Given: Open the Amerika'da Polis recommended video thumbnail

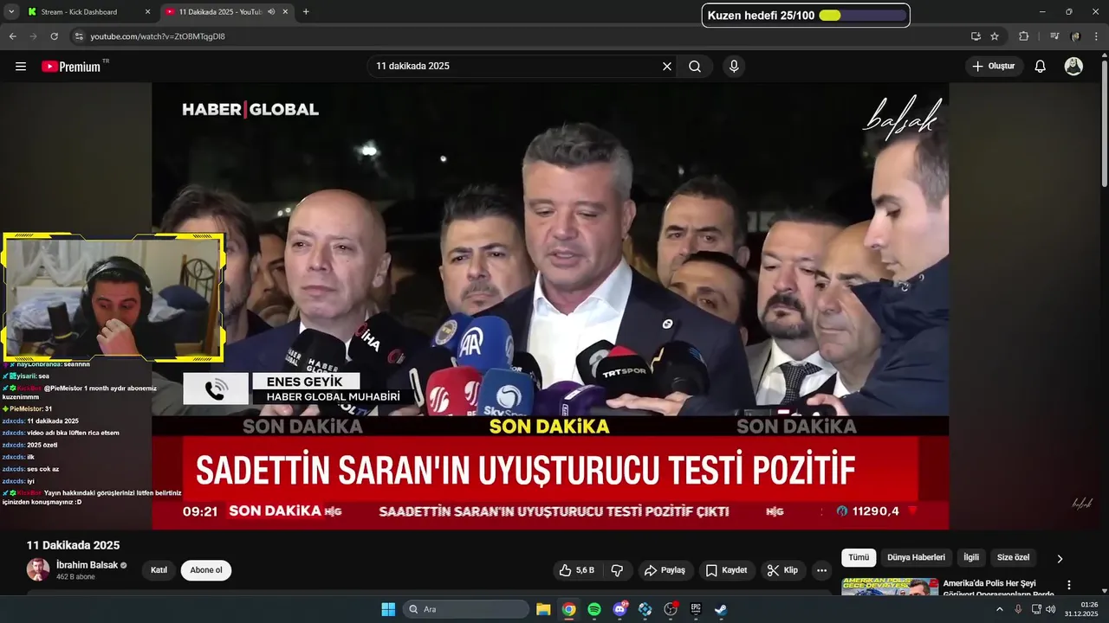Looking at the screenshot, I should tap(890, 587).
